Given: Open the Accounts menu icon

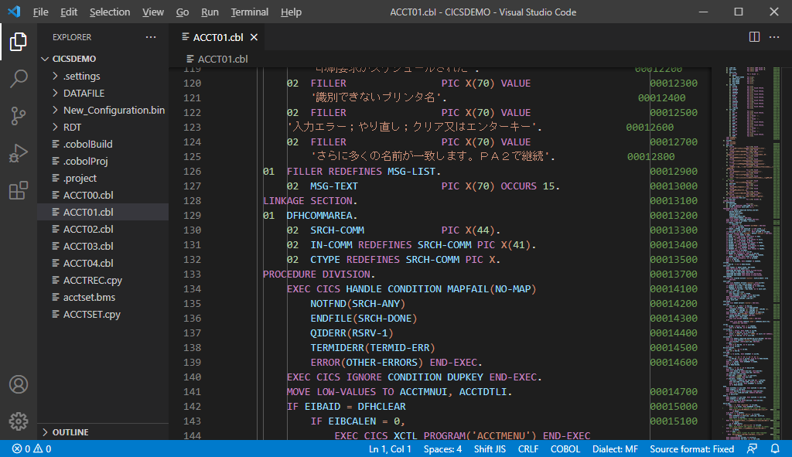Looking at the screenshot, I should point(19,384).
